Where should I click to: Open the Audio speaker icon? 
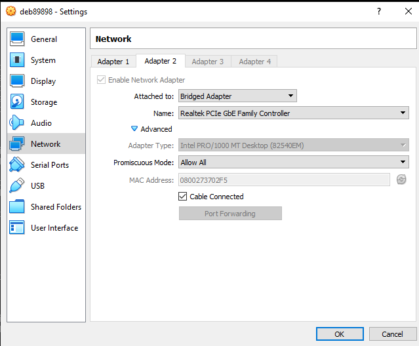(17, 123)
